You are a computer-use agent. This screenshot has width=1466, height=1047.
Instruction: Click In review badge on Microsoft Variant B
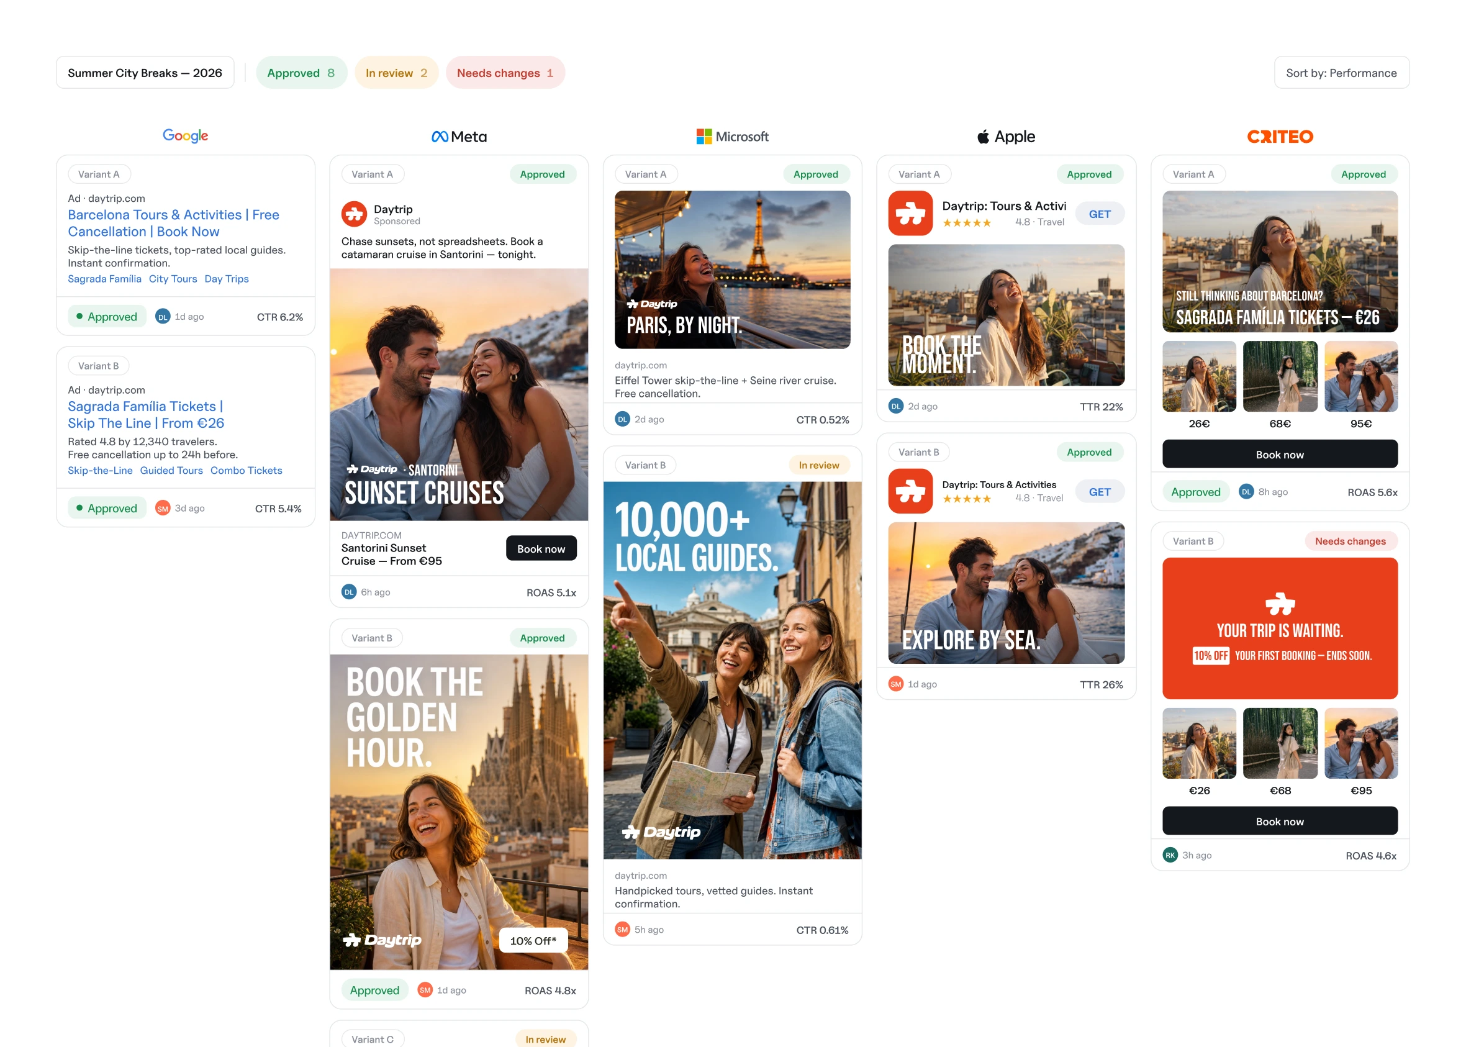click(x=819, y=465)
